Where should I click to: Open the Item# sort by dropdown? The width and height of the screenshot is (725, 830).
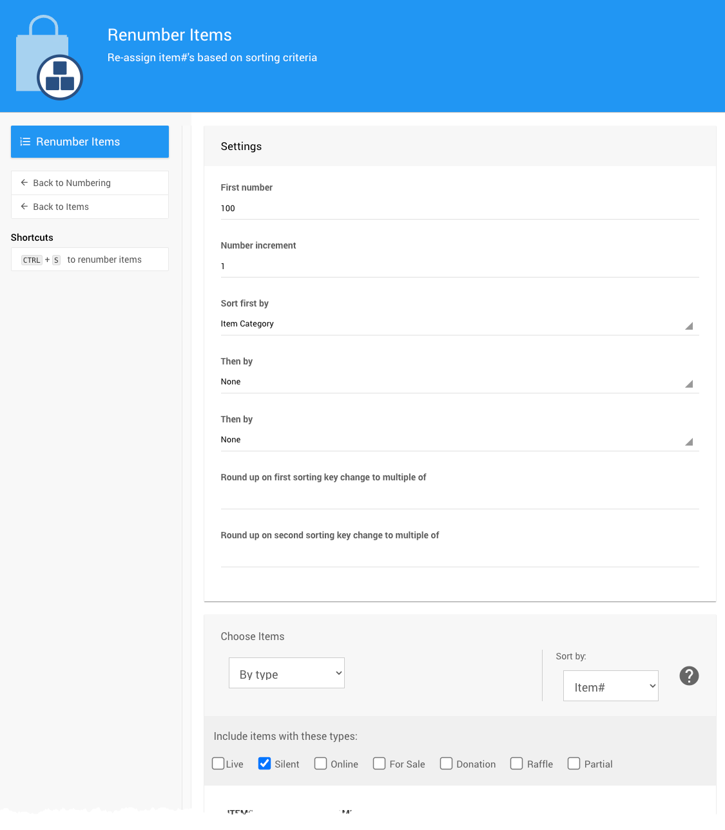point(610,686)
